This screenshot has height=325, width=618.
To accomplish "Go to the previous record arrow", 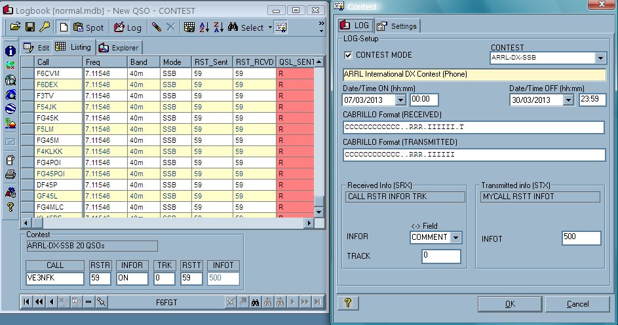I will pos(52,302).
